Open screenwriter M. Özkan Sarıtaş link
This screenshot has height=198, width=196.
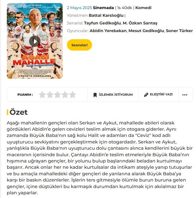140,23
